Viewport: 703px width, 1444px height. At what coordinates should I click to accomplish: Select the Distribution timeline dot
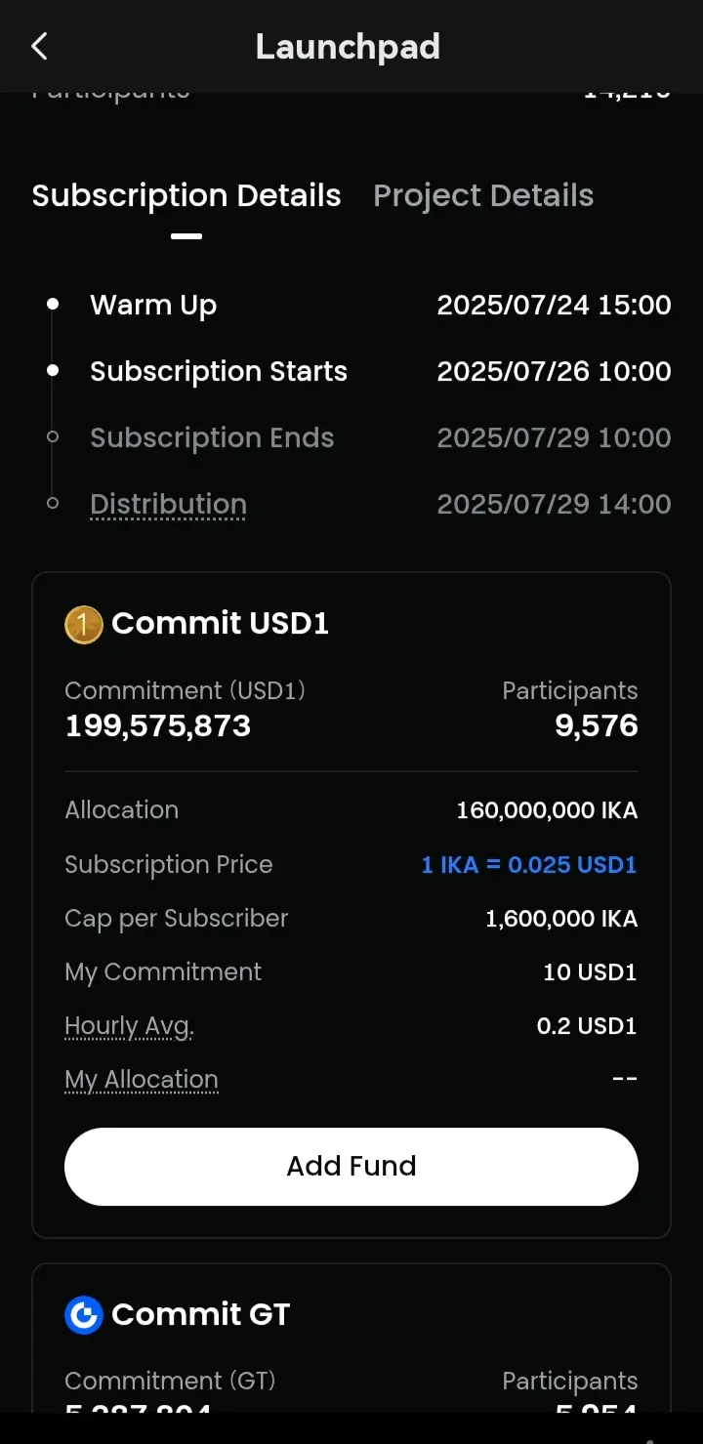pos(53,504)
